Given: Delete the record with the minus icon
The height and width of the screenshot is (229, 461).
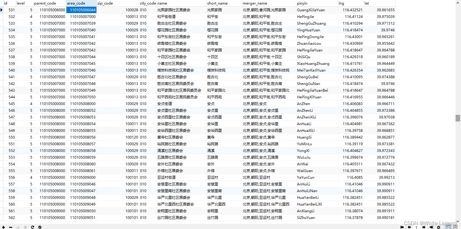Looking at the screenshot, I should [x=11, y=227].
